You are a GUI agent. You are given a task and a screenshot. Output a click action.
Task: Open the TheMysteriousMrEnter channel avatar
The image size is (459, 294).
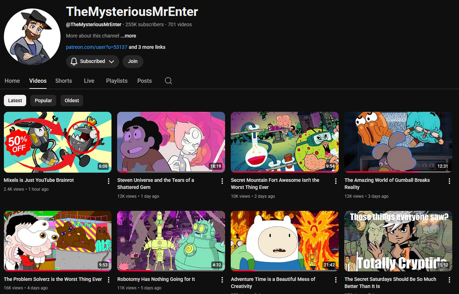(x=32, y=37)
